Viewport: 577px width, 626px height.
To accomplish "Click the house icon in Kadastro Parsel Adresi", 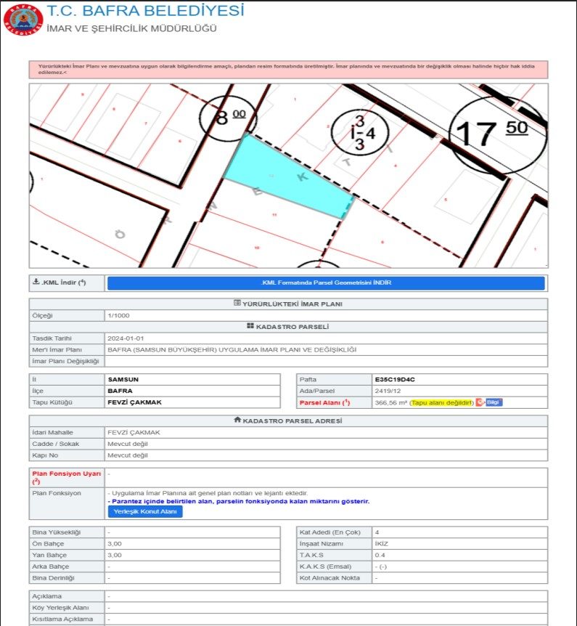I will (x=237, y=420).
